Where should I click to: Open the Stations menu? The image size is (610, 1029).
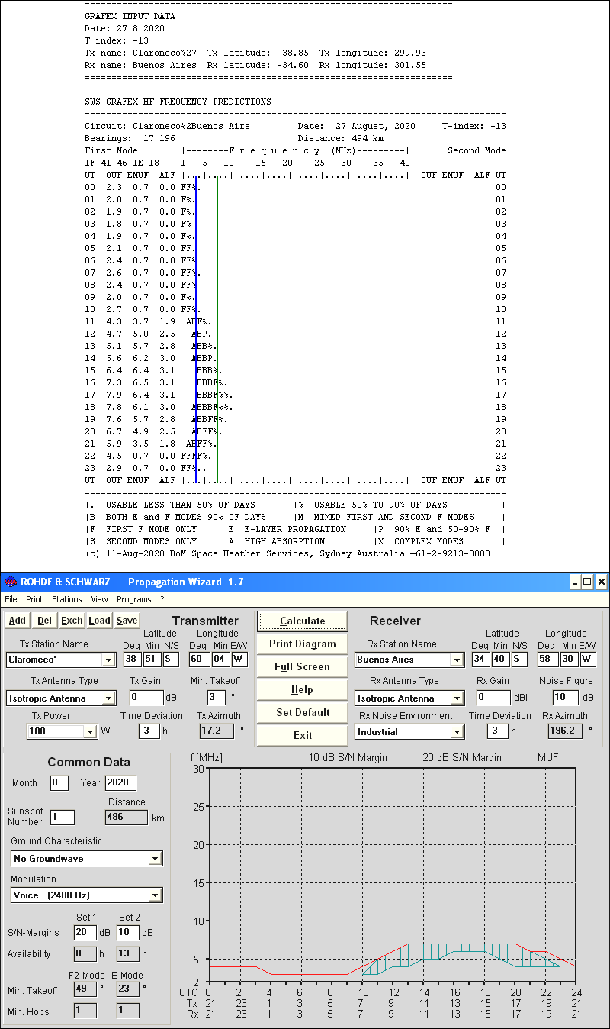click(67, 600)
